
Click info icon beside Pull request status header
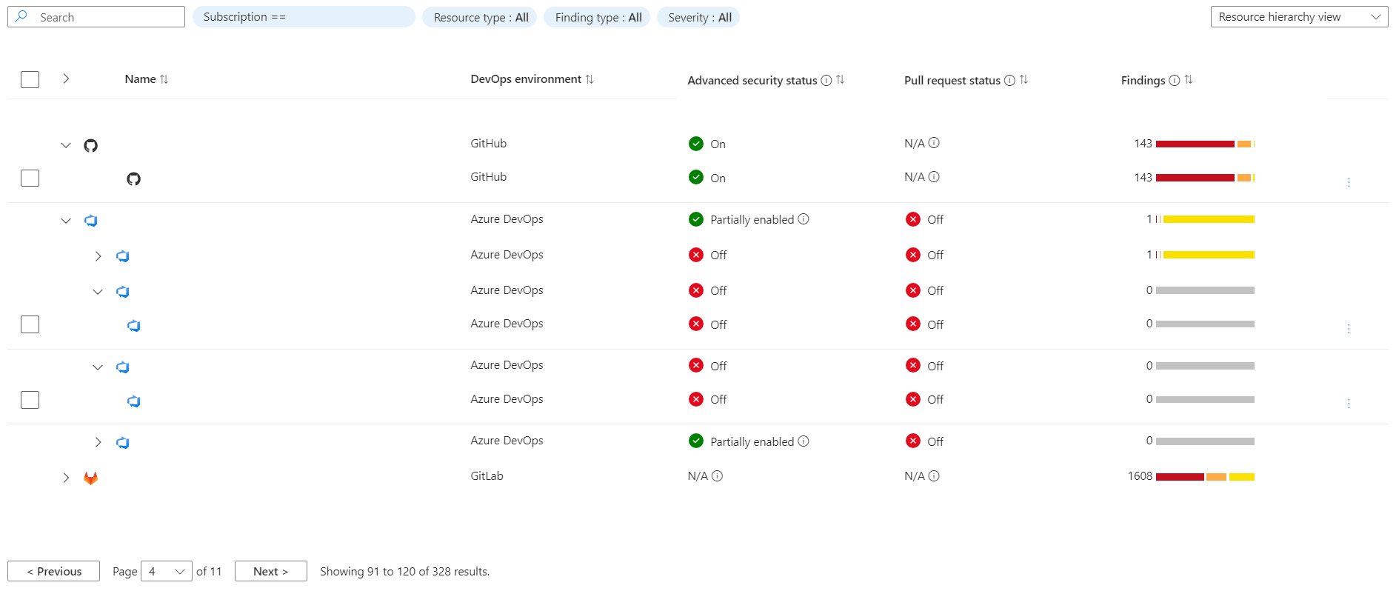point(1009,80)
